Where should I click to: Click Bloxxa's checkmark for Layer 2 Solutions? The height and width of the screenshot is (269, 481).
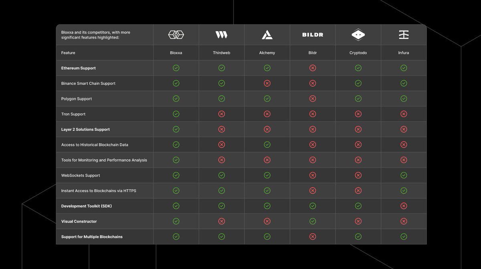tap(176, 129)
